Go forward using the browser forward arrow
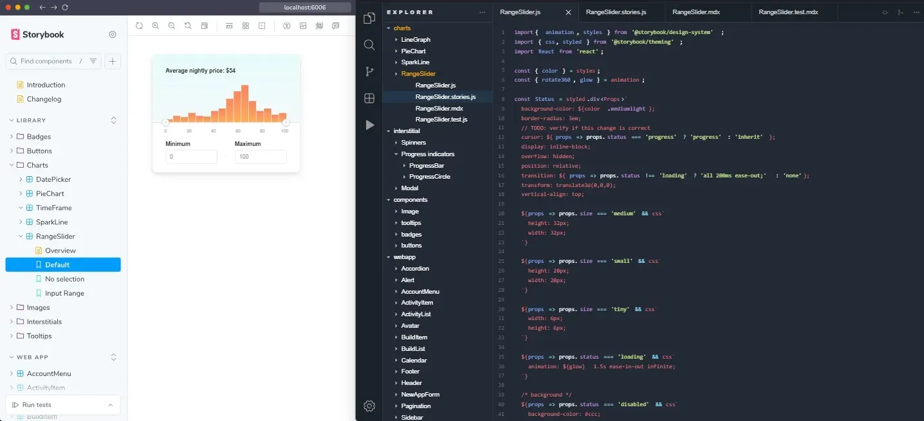Viewport: 924px width, 421px height. 53,7
